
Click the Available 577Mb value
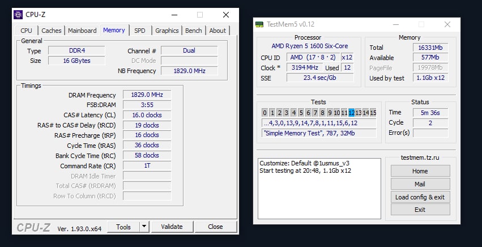tap(430, 58)
